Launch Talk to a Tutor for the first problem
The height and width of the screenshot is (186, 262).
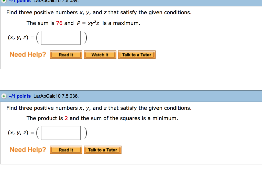click(137, 54)
